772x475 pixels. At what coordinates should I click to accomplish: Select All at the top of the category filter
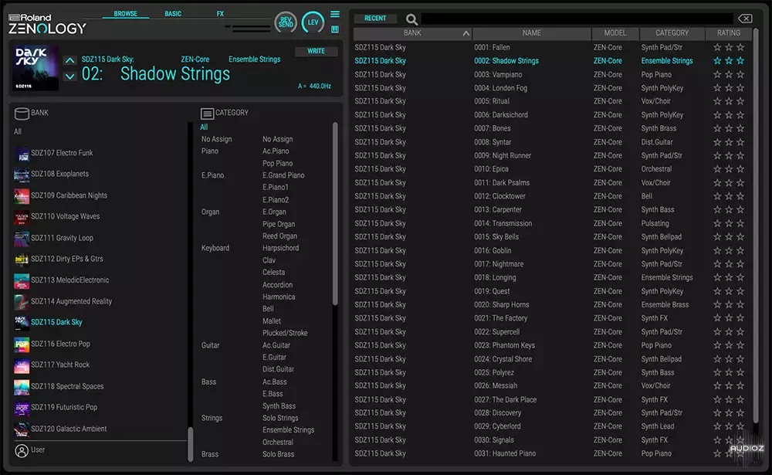[204, 127]
